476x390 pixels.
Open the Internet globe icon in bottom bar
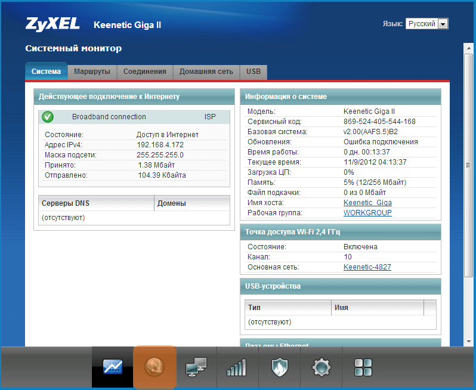coord(154,367)
